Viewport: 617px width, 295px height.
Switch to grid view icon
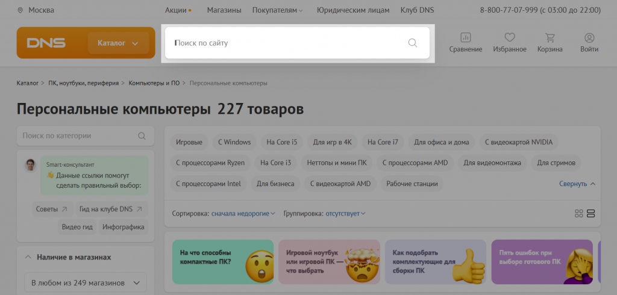[578, 214]
